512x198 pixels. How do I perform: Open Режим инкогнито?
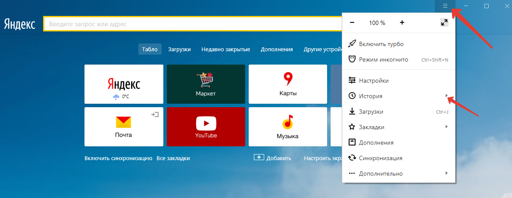(x=398, y=60)
